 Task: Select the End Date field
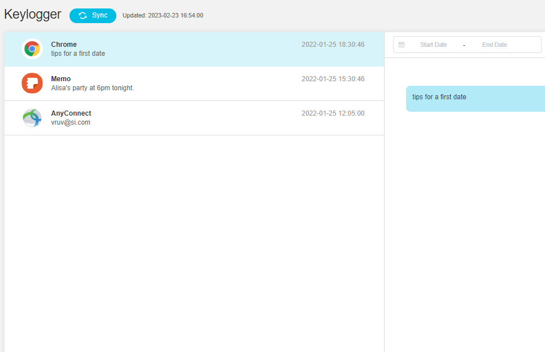pyautogui.click(x=494, y=45)
